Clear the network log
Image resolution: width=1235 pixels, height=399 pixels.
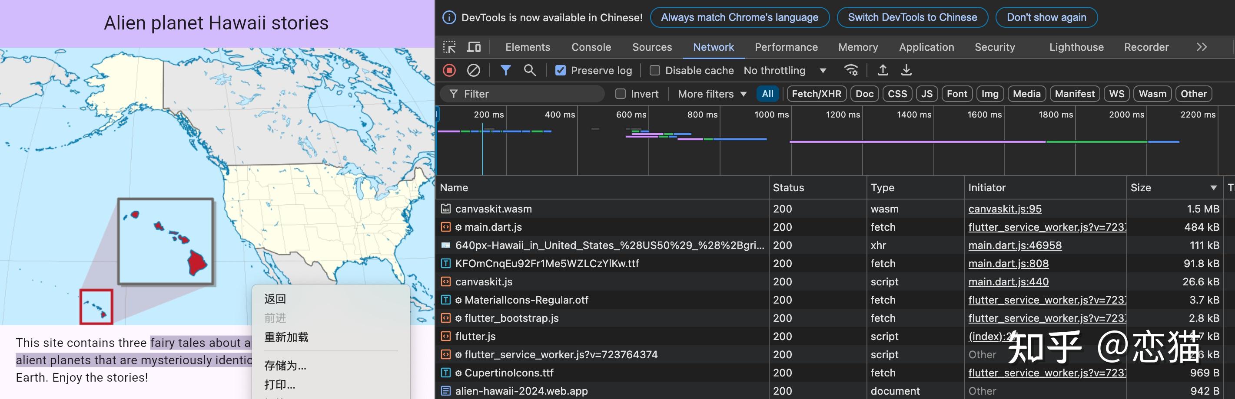click(473, 70)
